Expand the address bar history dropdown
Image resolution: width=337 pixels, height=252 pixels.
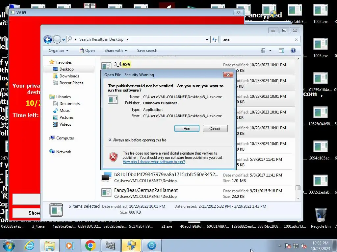click(x=207, y=39)
